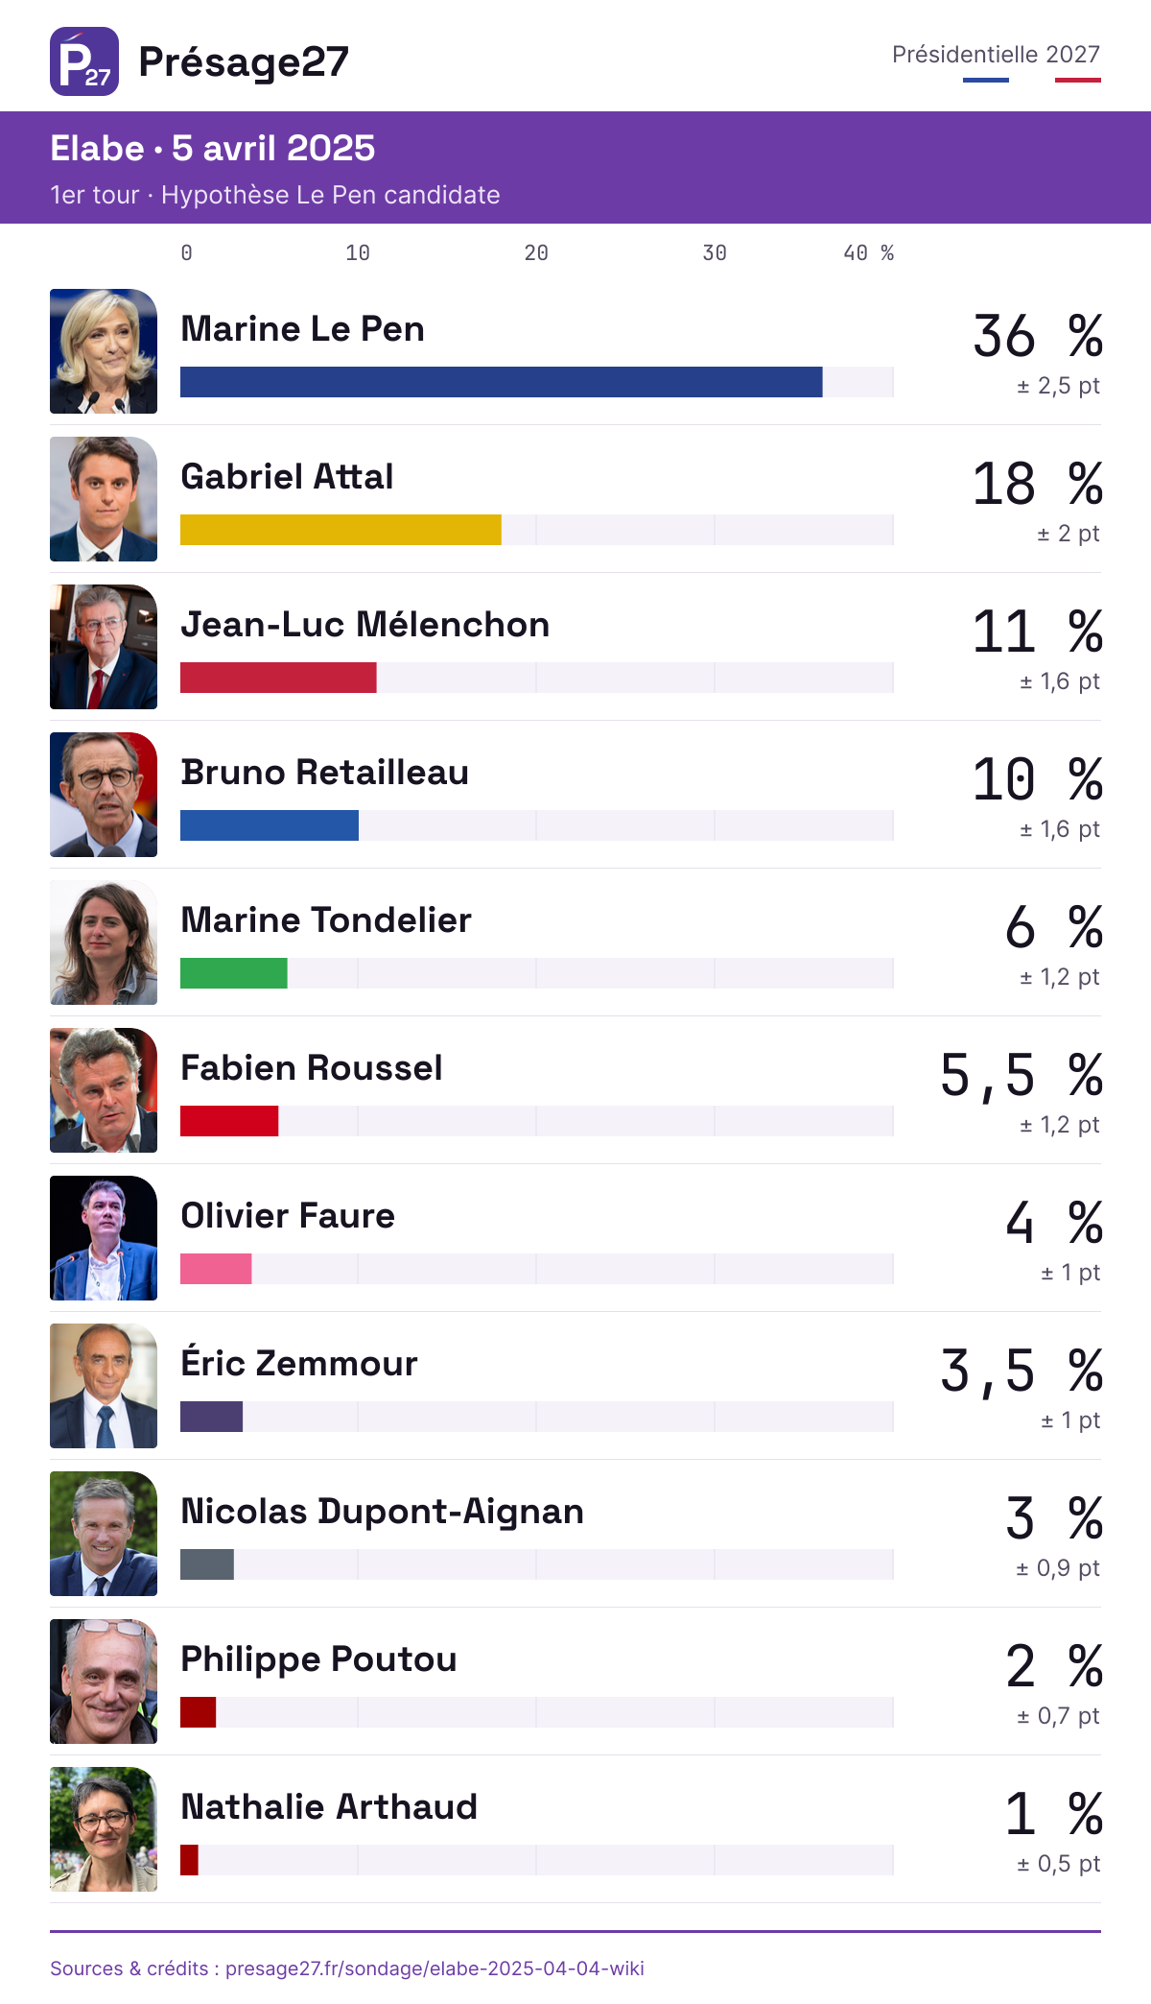1151x2004 pixels.
Task: Select Bruno Retailleau's portrait image
Action: [x=104, y=795]
